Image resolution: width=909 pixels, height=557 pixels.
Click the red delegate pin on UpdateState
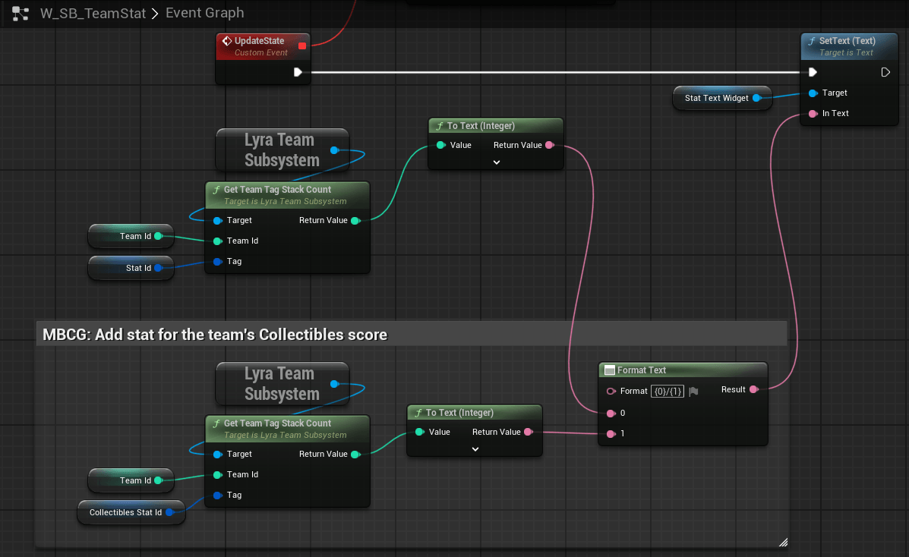coord(302,46)
